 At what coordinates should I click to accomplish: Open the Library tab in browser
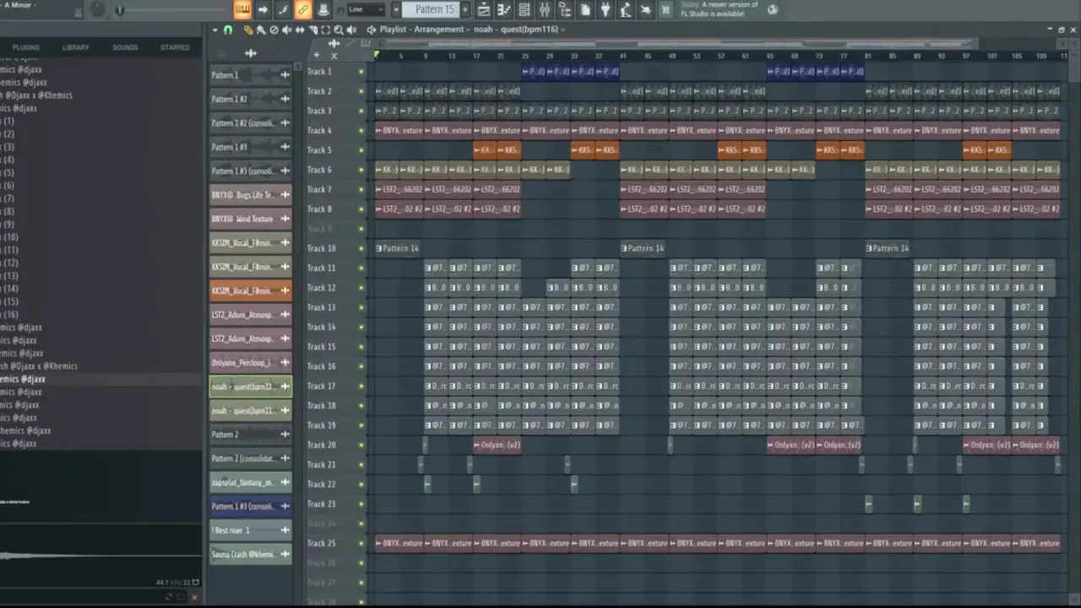coord(75,47)
